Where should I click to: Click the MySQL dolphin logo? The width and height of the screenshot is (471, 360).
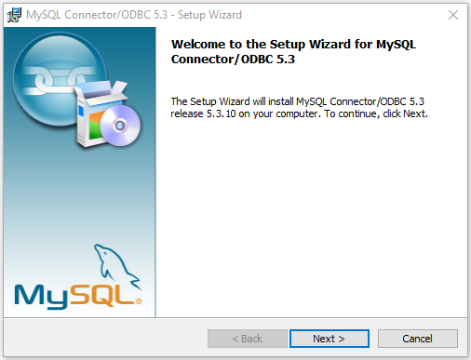click(x=117, y=267)
